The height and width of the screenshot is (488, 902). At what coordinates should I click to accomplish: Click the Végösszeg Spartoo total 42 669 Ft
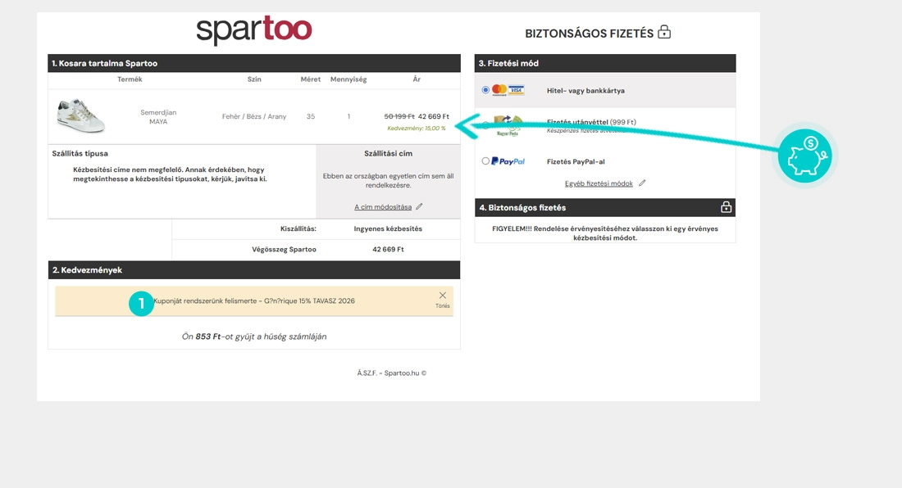coord(389,249)
